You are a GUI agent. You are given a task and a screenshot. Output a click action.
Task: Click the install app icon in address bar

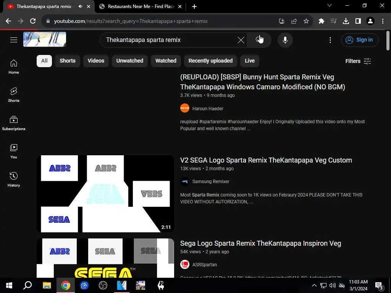coord(281,21)
